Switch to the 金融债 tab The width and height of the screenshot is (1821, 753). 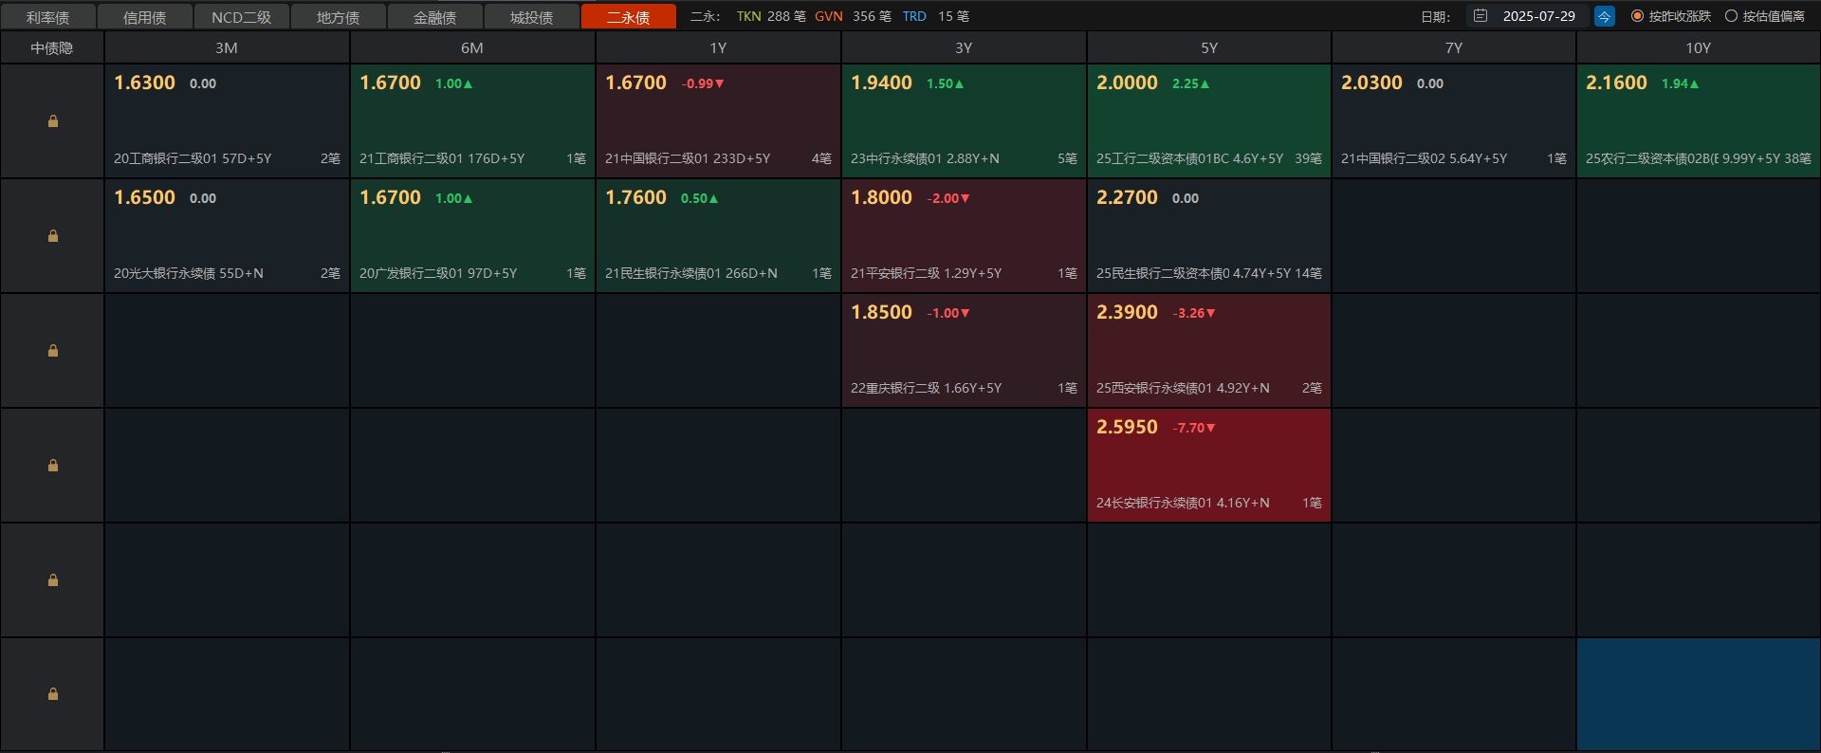click(435, 17)
